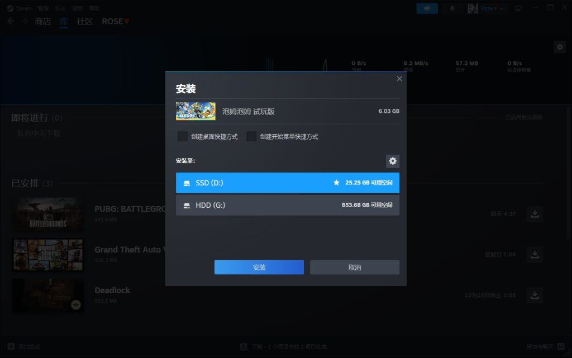Open the Deadlock game thumbnail

(x=48, y=295)
